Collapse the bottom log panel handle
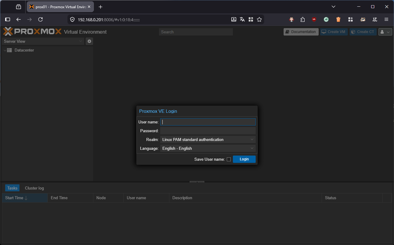The width and height of the screenshot is (394, 245). coord(197,182)
